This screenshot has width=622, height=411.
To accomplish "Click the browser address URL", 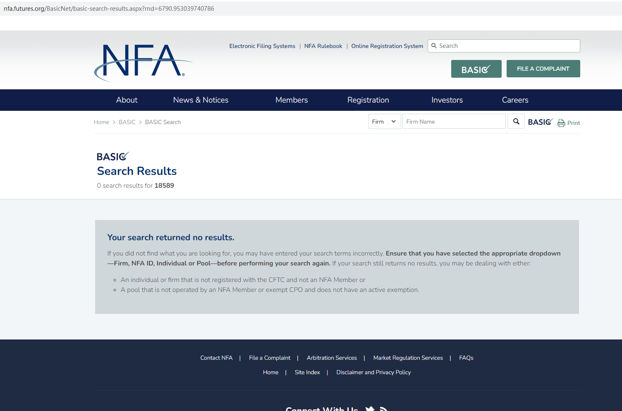I will tap(109, 9).
